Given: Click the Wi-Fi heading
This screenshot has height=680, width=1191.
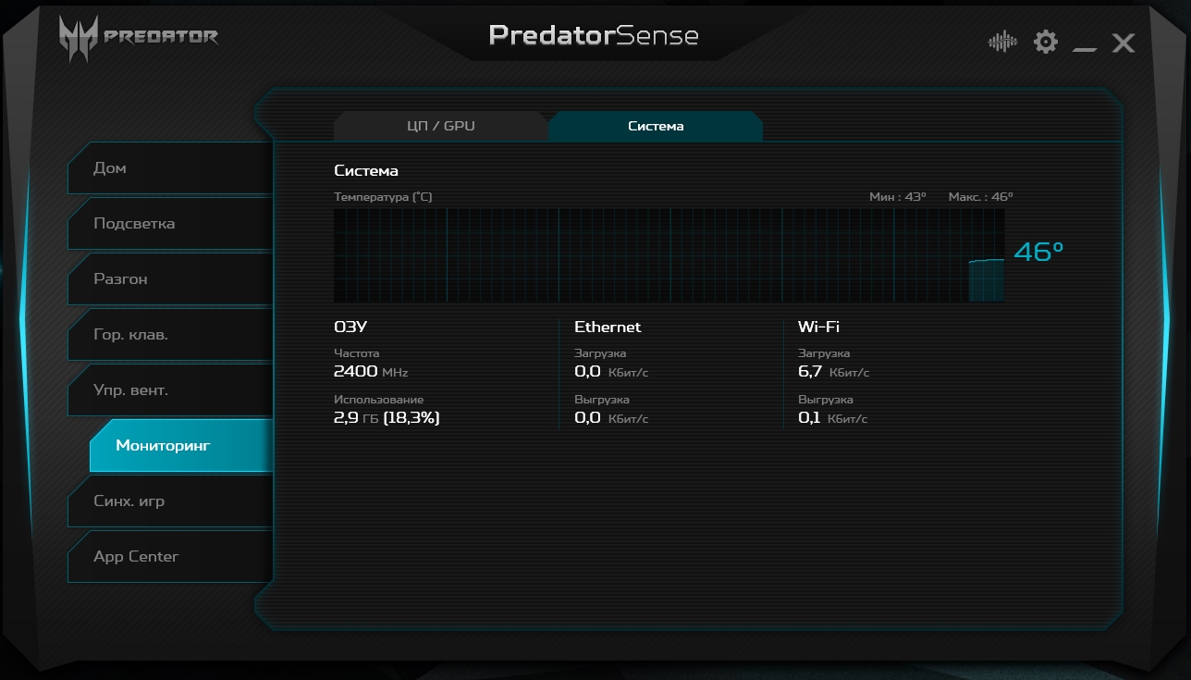Looking at the screenshot, I should point(818,328).
